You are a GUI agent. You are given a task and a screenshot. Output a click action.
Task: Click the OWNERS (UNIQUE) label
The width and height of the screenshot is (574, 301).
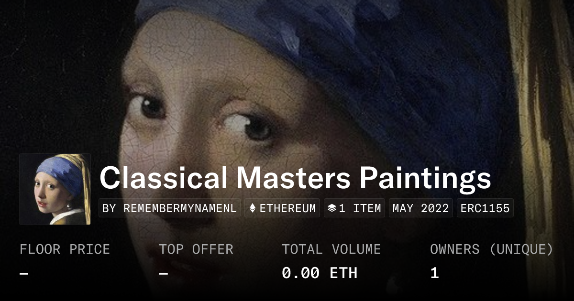click(x=492, y=249)
